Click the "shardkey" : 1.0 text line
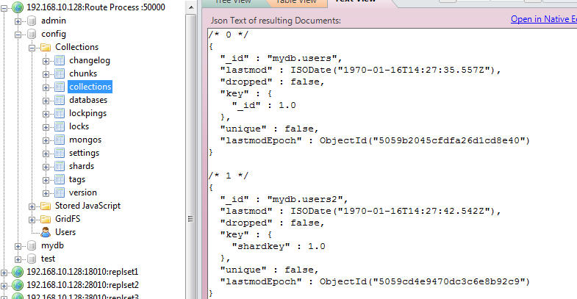The height and width of the screenshot is (299, 577). point(279,246)
